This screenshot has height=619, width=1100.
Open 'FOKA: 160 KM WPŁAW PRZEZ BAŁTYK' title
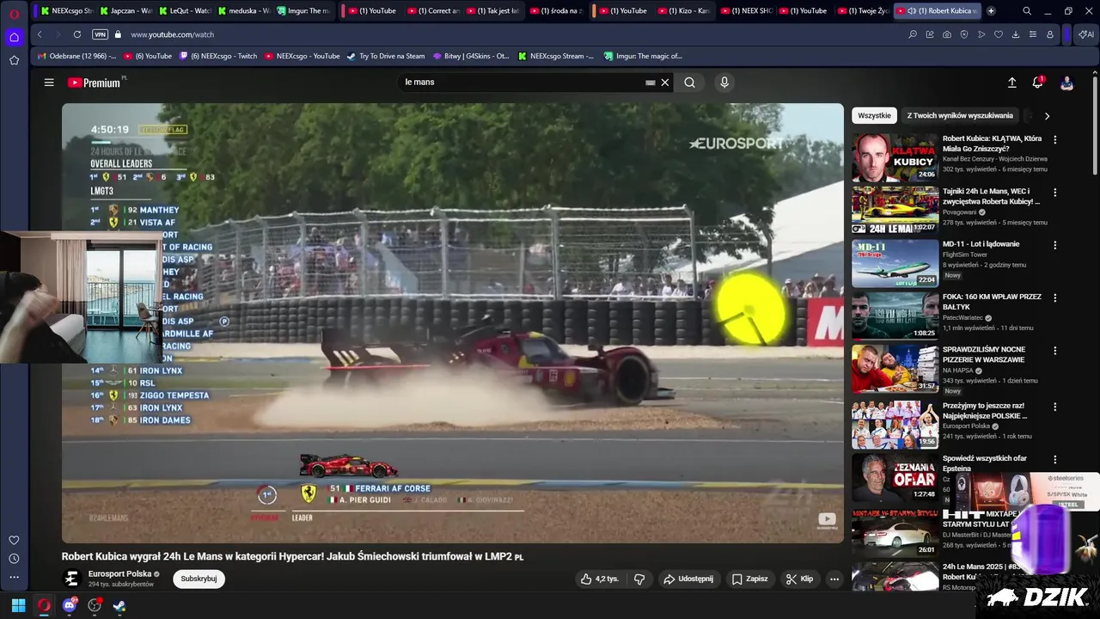coord(992,302)
